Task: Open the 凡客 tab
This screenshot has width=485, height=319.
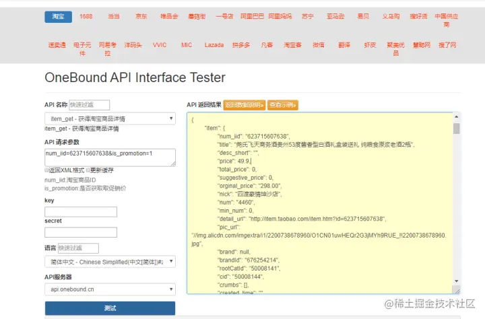Action: click(x=267, y=45)
